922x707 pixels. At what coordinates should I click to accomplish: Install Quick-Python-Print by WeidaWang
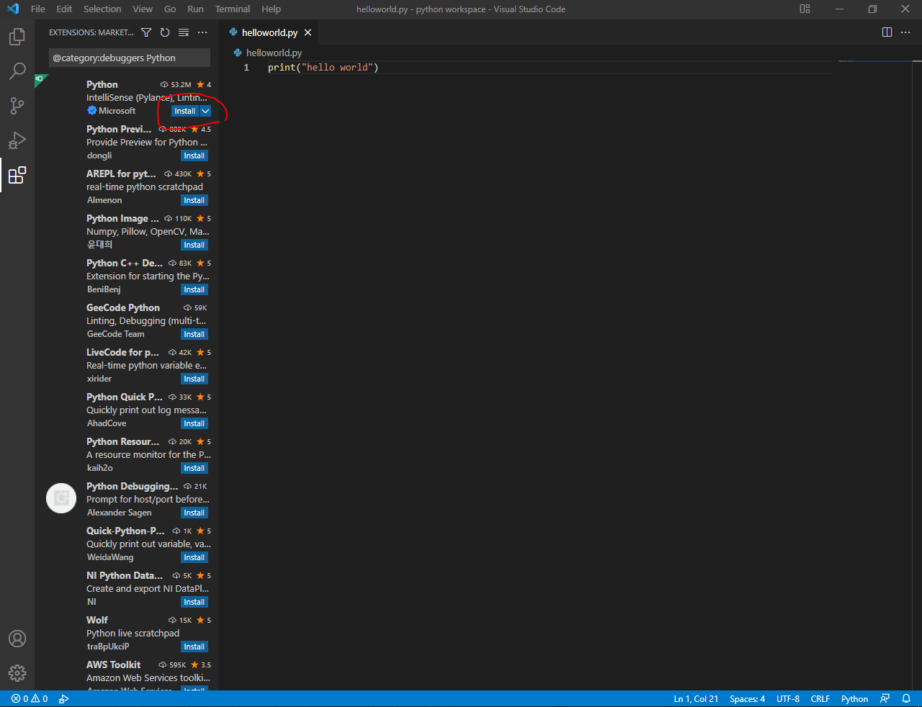pyautogui.click(x=194, y=557)
